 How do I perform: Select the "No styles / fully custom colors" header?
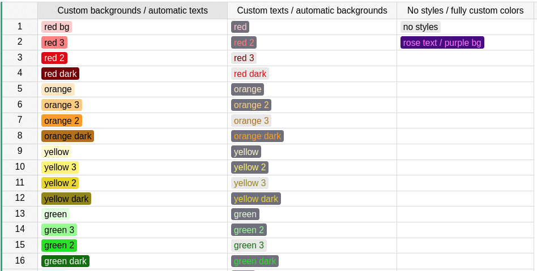tap(465, 11)
